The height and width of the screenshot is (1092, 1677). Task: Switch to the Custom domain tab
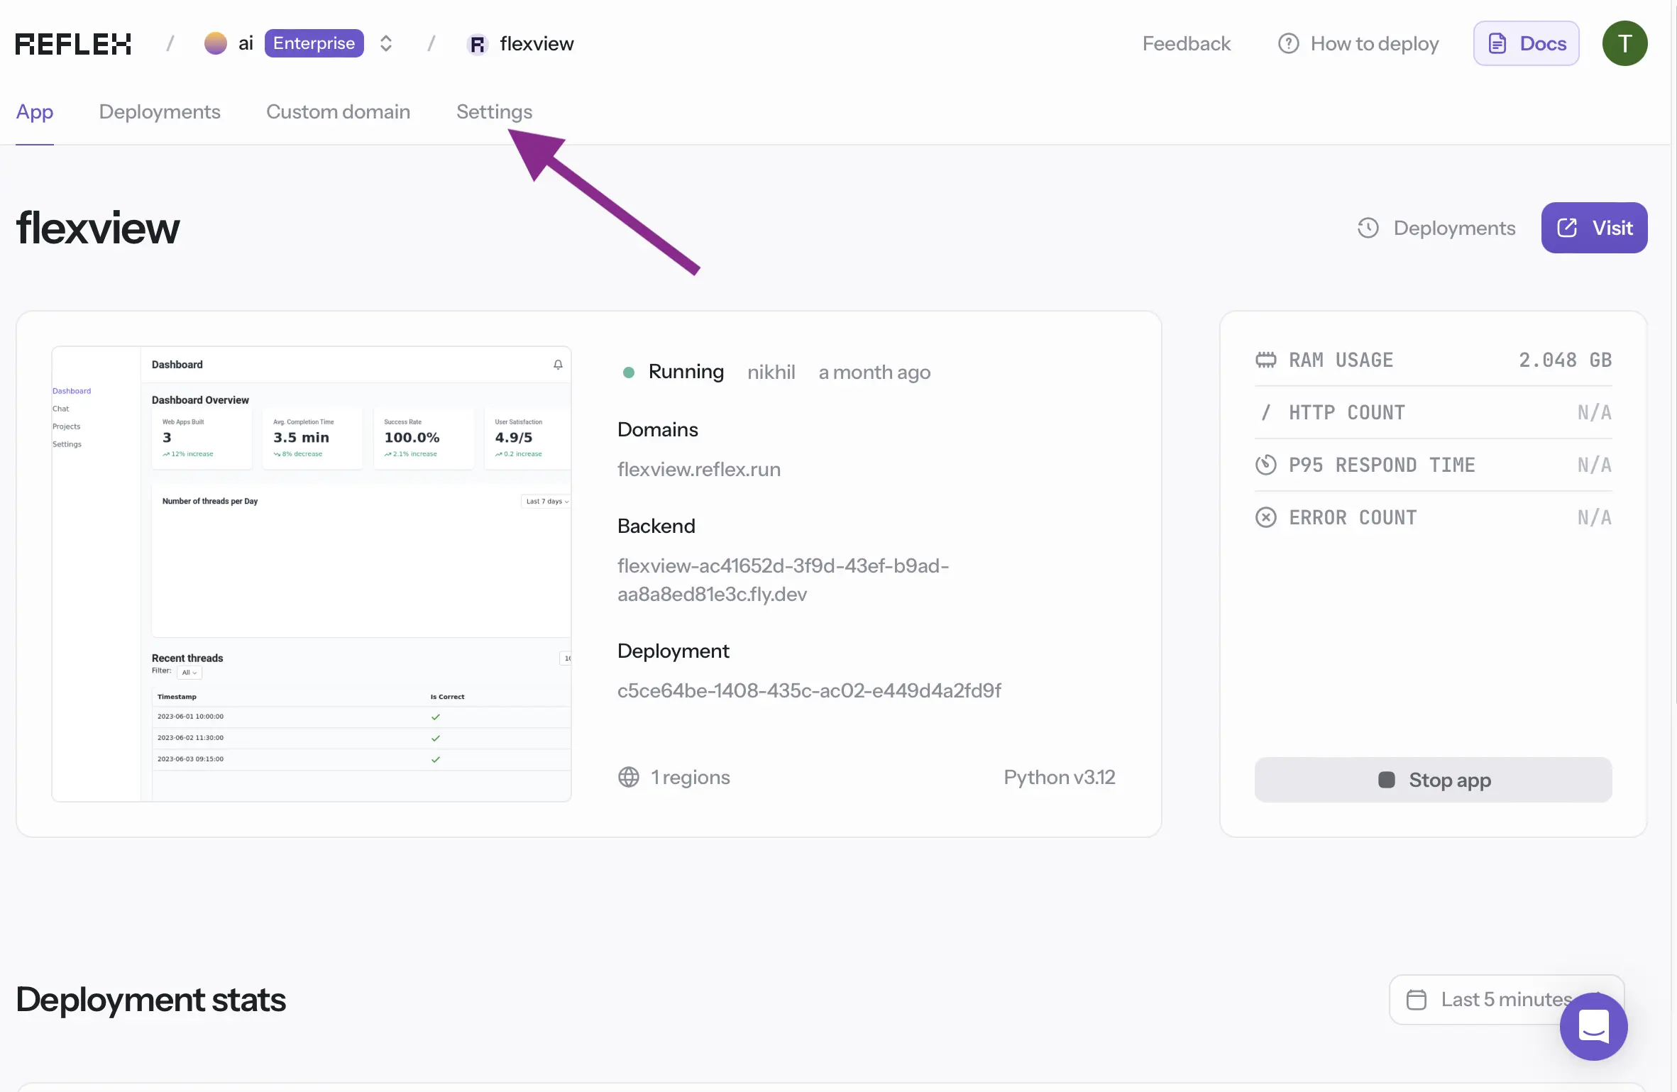pyautogui.click(x=338, y=112)
